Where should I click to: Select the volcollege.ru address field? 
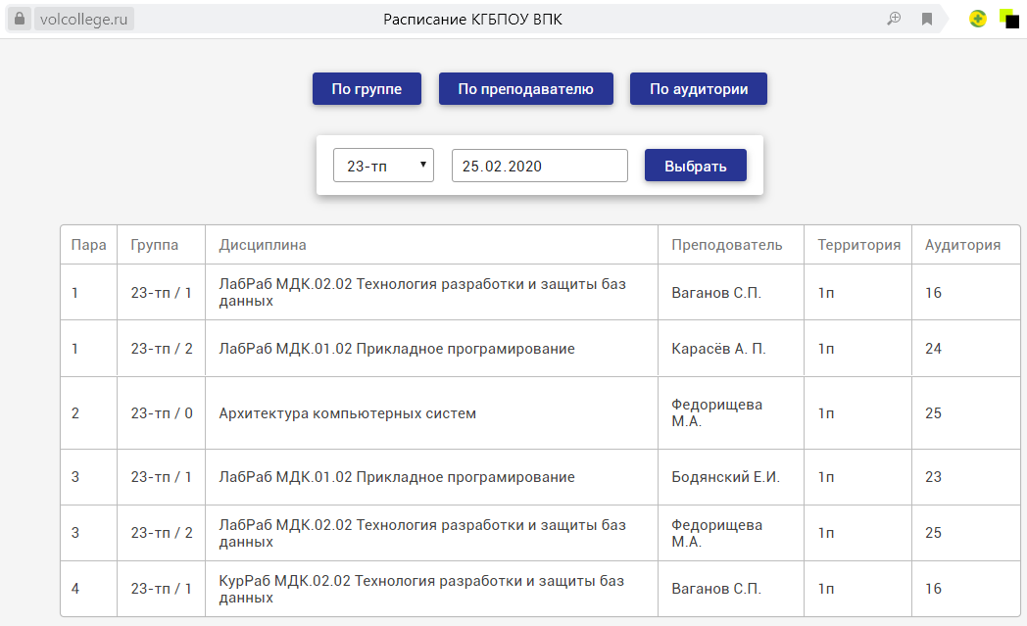[84, 19]
